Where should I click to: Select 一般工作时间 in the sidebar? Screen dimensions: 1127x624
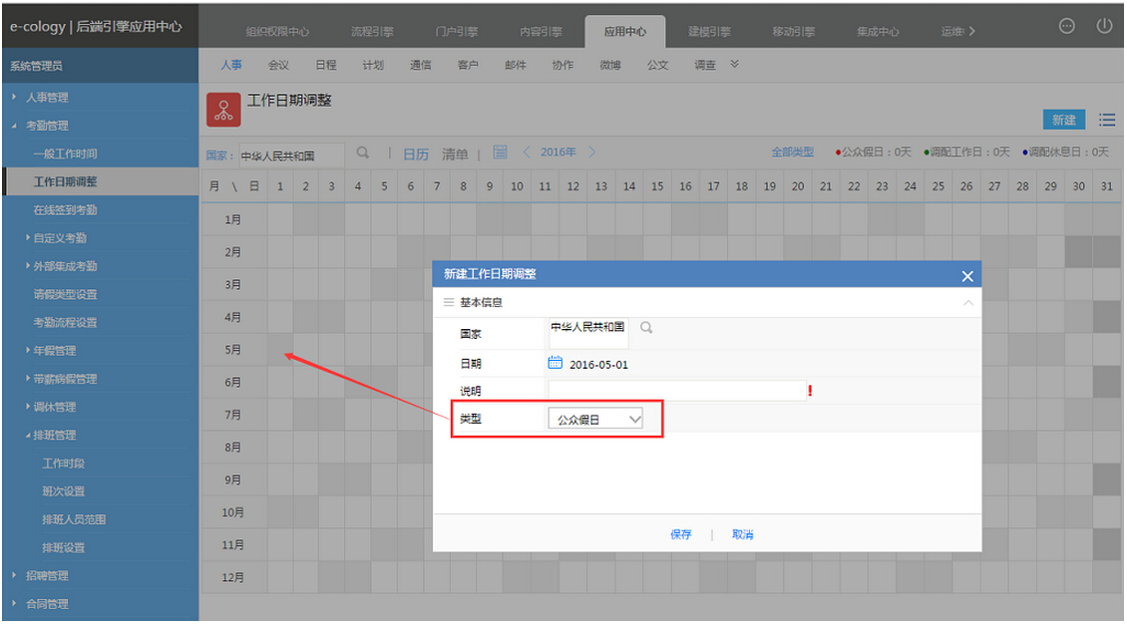pos(65,155)
